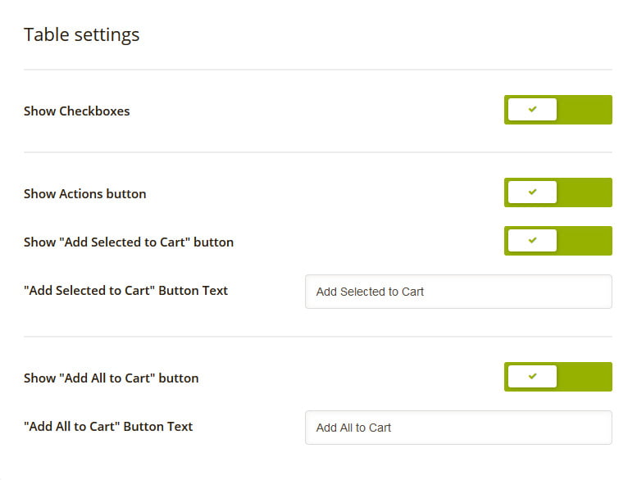Focus the "Add Selected to Cart" Button Text field

[458, 292]
